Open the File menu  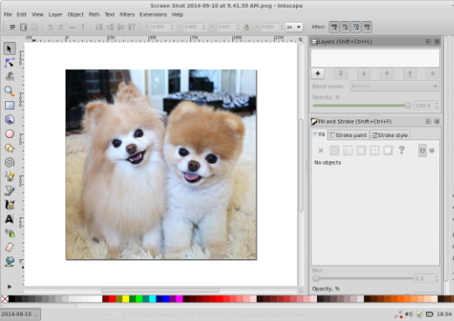coord(8,15)
